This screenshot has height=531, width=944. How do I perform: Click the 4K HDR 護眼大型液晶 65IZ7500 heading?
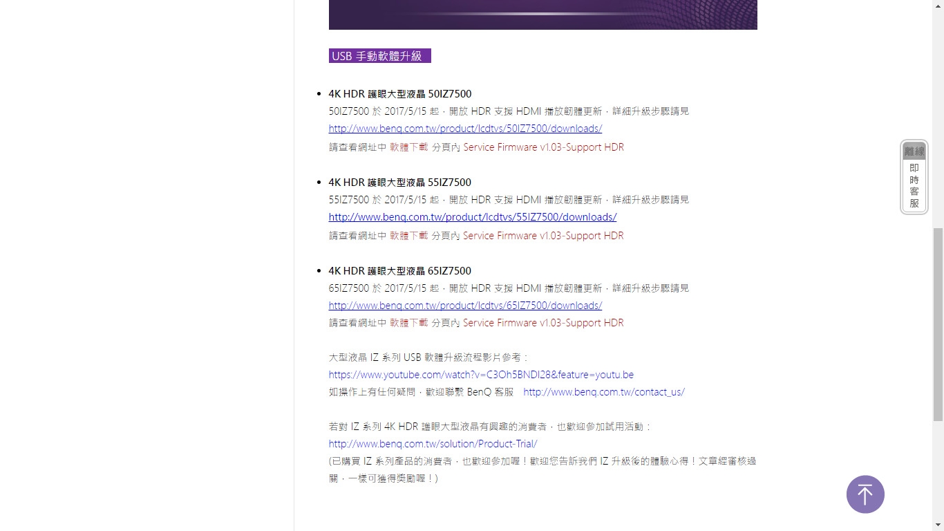tap(400, 271)
